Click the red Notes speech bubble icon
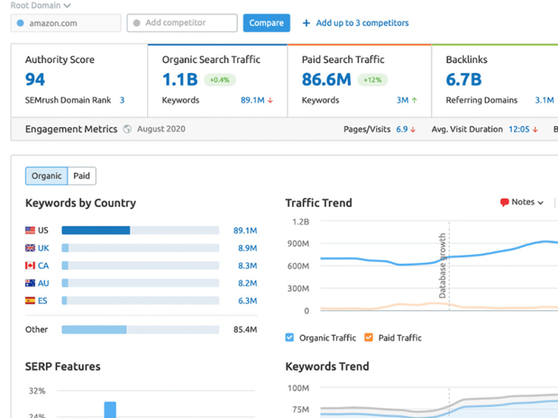Screen dimensions: 558x418 [x=504, y=202]
